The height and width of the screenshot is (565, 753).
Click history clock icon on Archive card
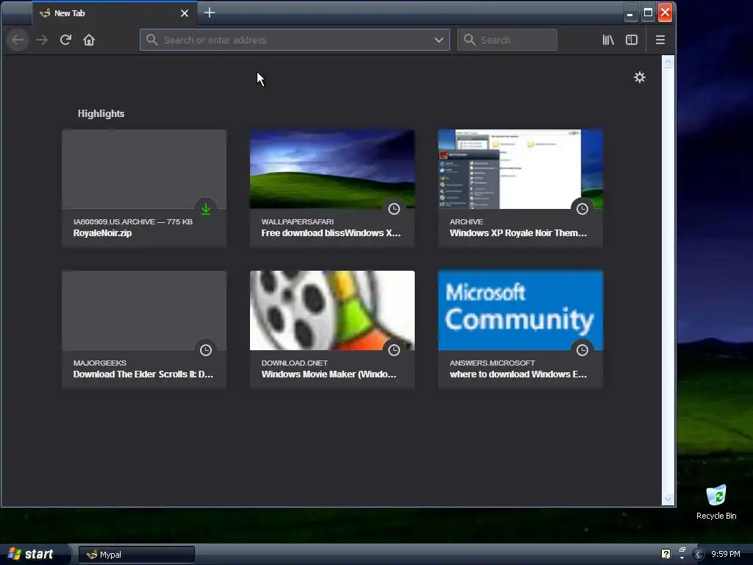pos(582,209)
